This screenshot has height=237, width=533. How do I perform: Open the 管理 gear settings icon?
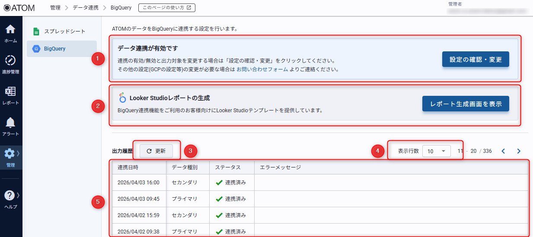tap(10, 157)
